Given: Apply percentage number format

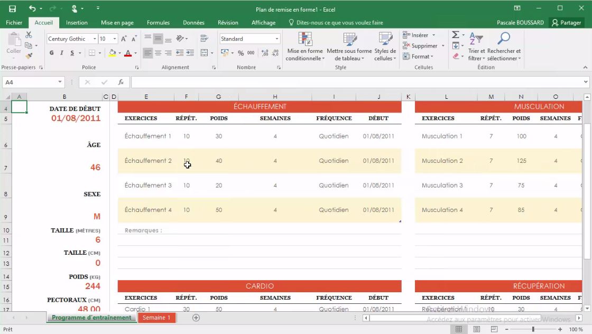Looking at the screenshot, I should point(240,53).
